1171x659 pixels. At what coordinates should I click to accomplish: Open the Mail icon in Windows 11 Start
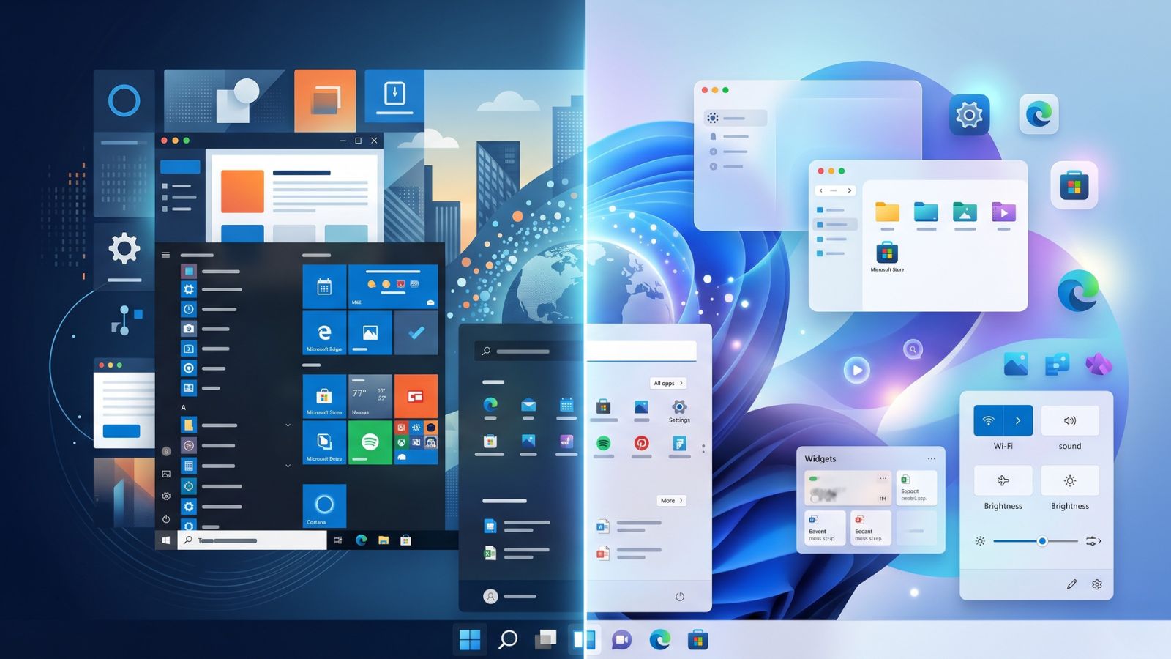(528, 405)
